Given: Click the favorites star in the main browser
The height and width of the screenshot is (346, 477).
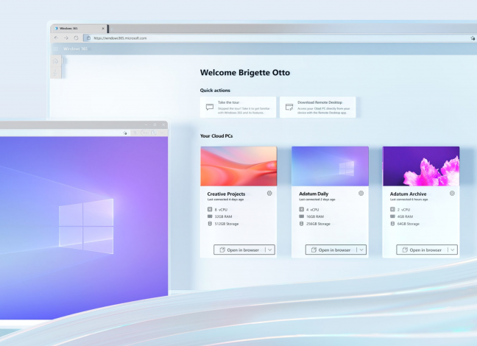Looking at the screenshot, I should (473, 38).
